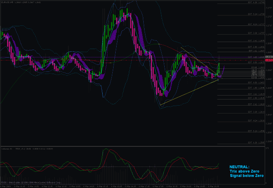273x188 pixels.
Task: Click the EXT 5.24 1.2728 level label
Action: [256, 14]
